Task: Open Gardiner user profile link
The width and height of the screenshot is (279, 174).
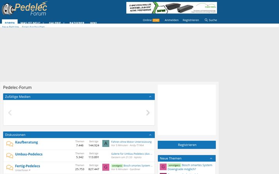Action: point(135,169)
